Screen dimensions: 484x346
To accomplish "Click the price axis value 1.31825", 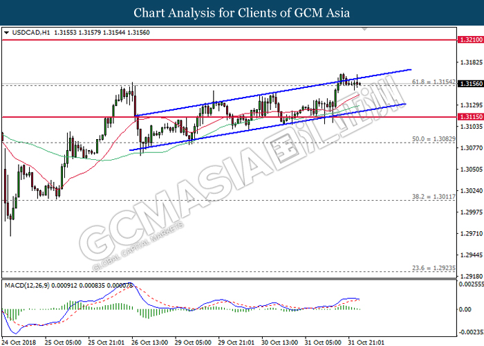I will tap(471, 62).
